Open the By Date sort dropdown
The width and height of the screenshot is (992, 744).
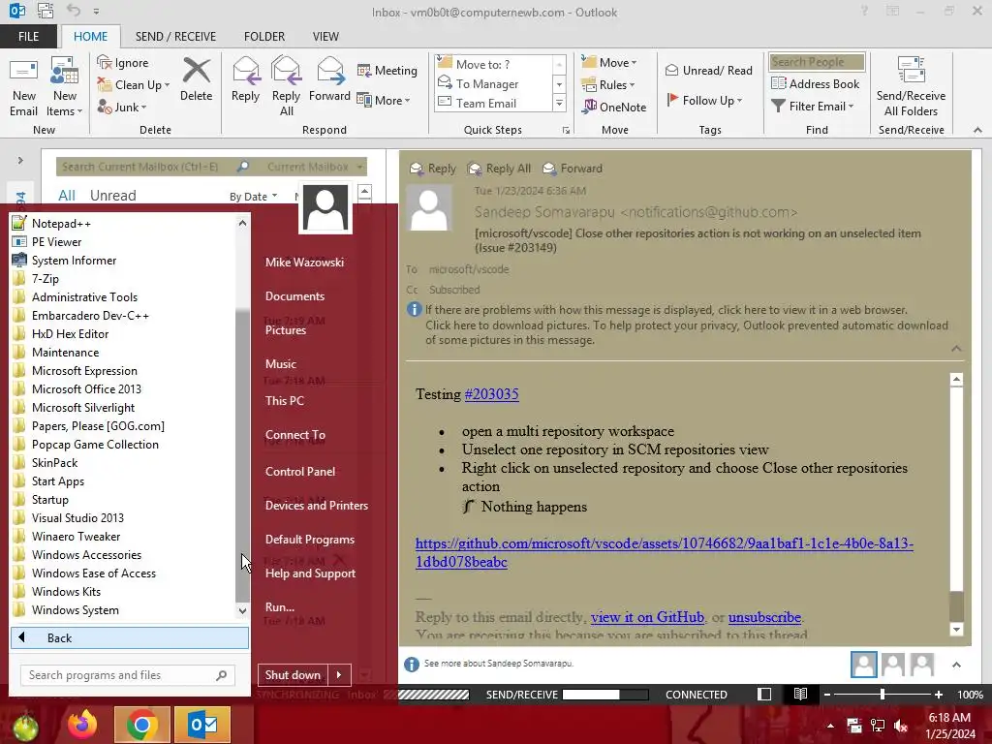click(253, 196)
